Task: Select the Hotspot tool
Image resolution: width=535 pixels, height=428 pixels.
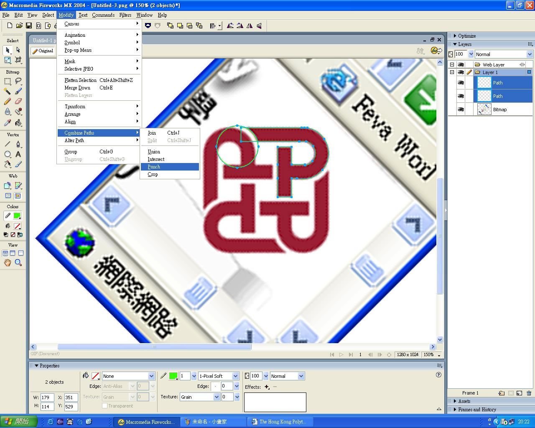Action: 8,186
